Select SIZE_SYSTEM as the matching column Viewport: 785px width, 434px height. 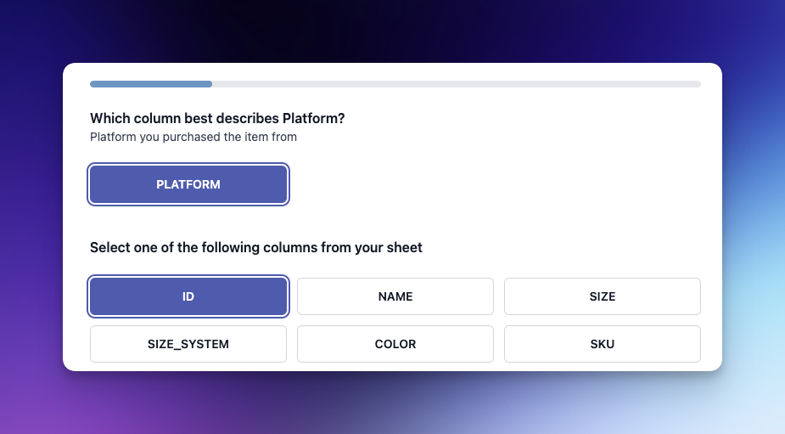click(188, 344)
